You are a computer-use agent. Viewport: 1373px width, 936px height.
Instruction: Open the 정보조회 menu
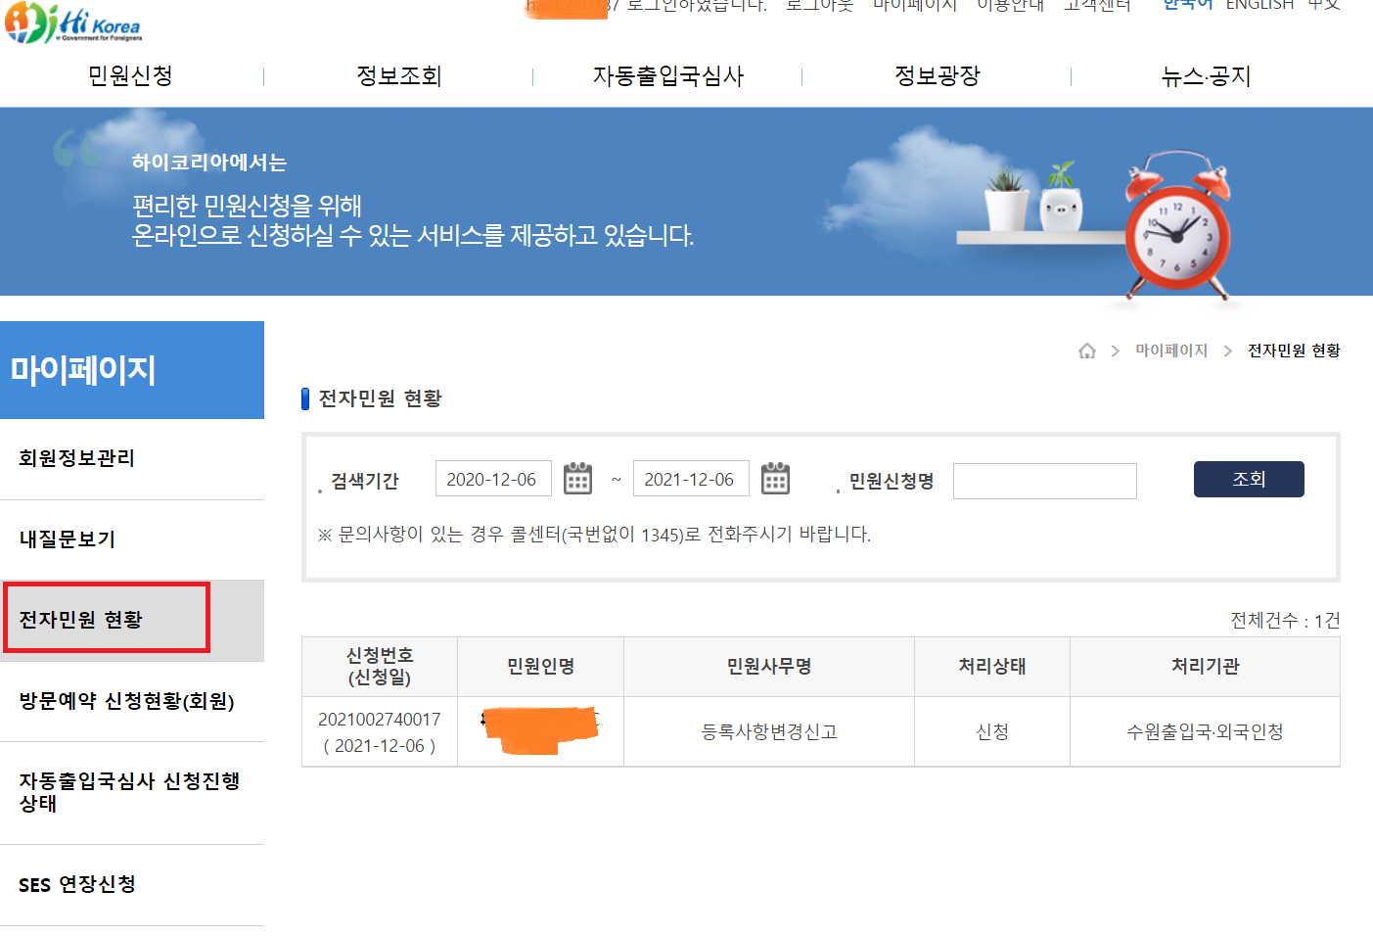(x=398, y=76)
